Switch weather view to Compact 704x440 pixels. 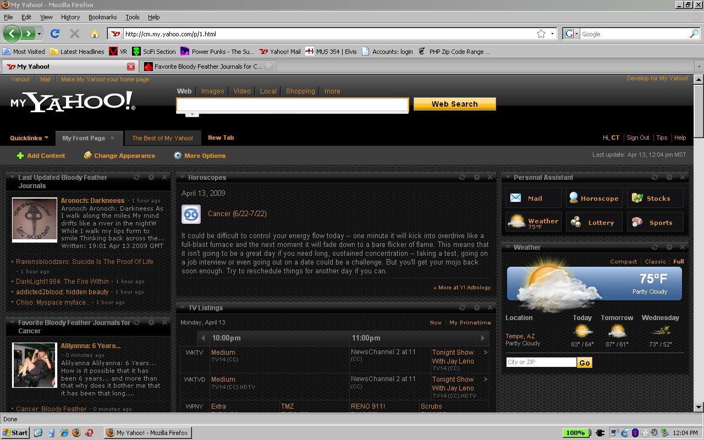623,262
